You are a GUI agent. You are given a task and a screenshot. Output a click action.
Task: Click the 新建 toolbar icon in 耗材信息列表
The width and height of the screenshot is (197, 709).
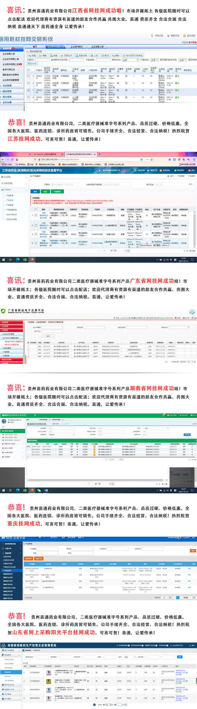coord(32,55)
